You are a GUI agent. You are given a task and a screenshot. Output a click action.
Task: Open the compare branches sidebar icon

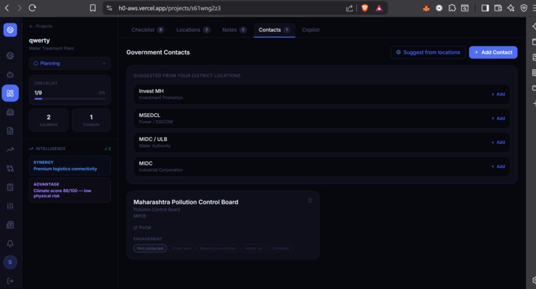(x=10, y=168)
